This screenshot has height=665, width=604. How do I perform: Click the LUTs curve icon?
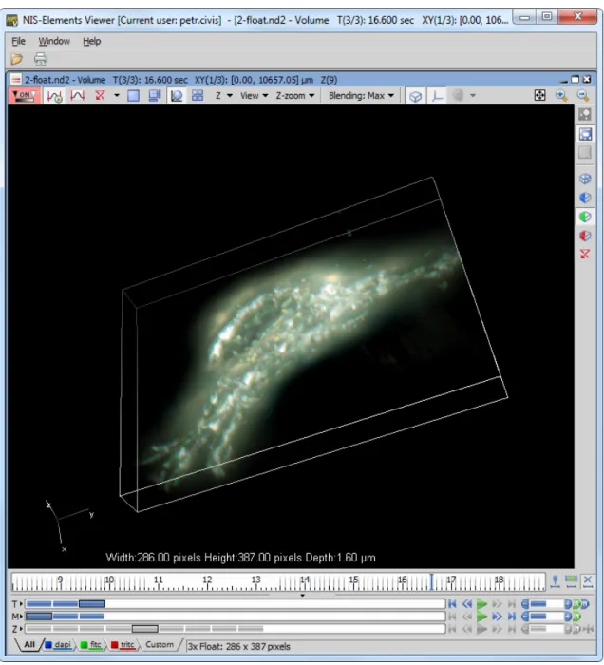pyautogui.click(x=78, y=95)
